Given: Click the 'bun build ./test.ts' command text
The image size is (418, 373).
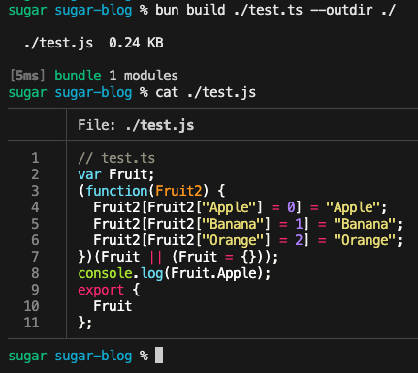Looking at the screenshot, I should [x=229, y=10].
